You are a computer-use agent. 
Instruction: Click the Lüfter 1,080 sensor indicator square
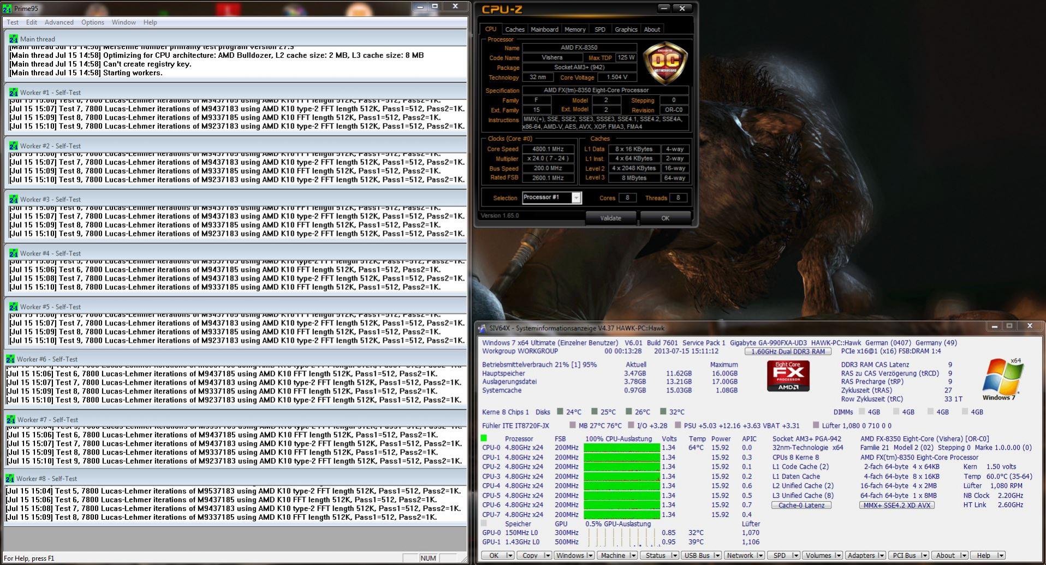[x=816, y=425]
